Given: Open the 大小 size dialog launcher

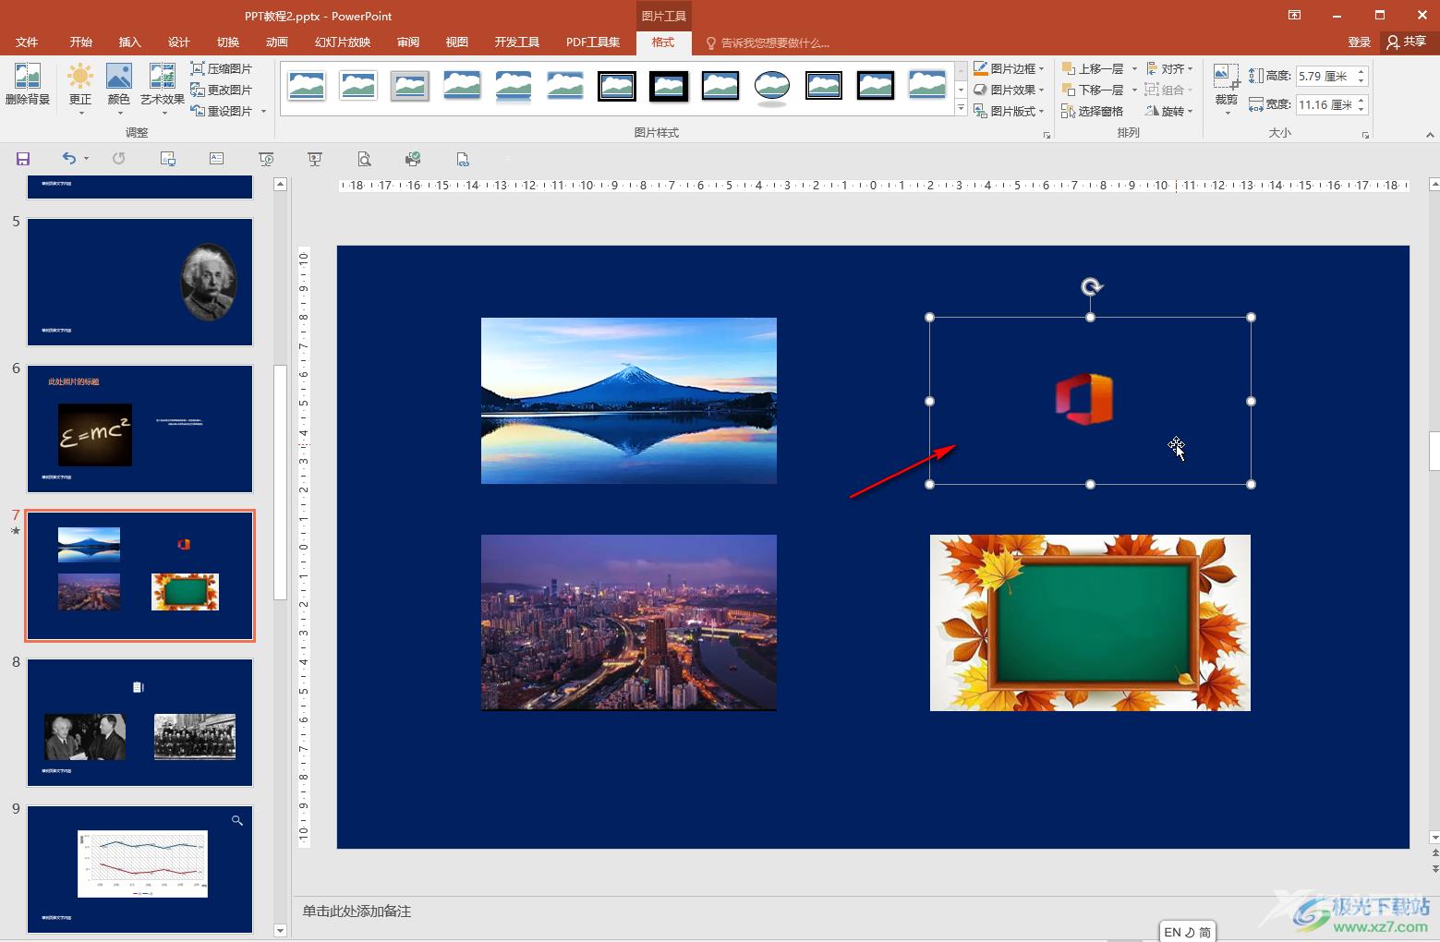Looking at the screenshot, I should pyautogui.click(x=1365, y=135).
